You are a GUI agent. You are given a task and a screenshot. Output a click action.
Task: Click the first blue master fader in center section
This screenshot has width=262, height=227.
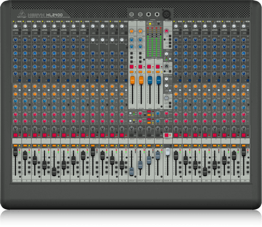coord(150,80)
